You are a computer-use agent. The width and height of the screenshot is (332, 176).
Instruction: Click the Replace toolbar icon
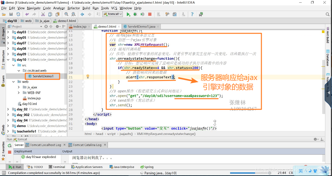pos(74,14)
